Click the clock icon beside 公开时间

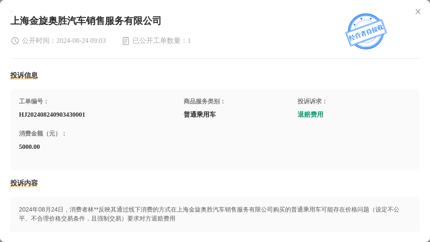[x=15, y=41]
